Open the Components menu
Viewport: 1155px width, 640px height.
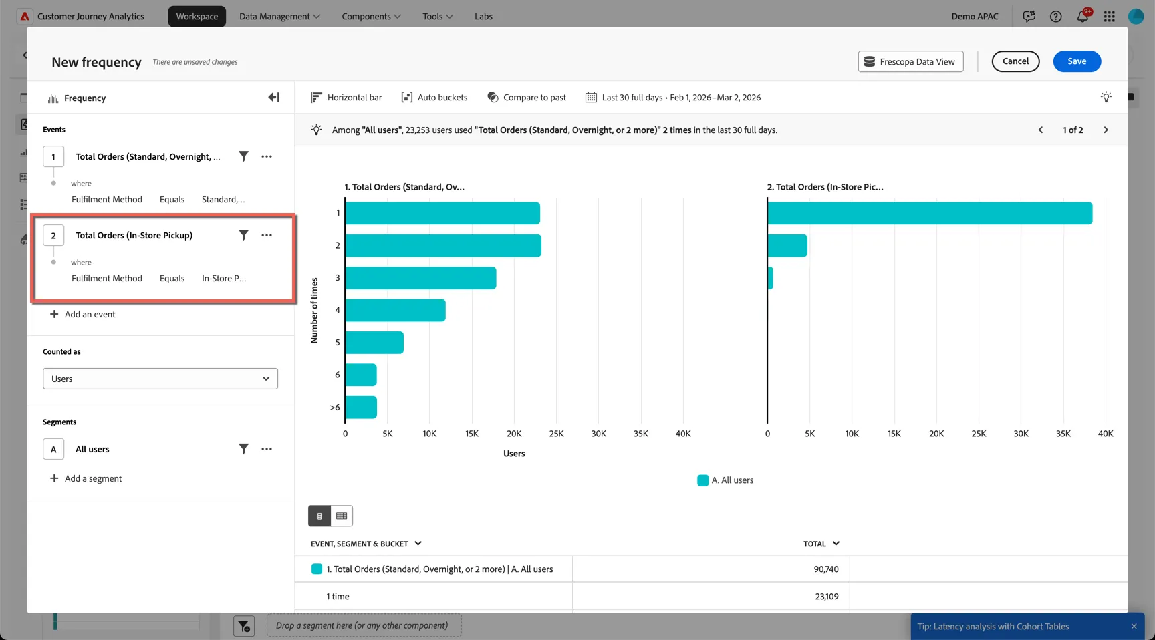click(x=371, y=16)
